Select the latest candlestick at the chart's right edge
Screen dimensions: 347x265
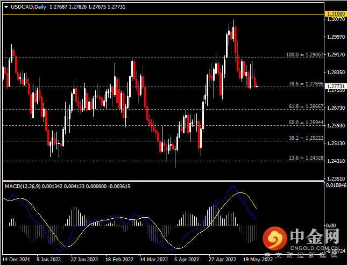point(257,86)
